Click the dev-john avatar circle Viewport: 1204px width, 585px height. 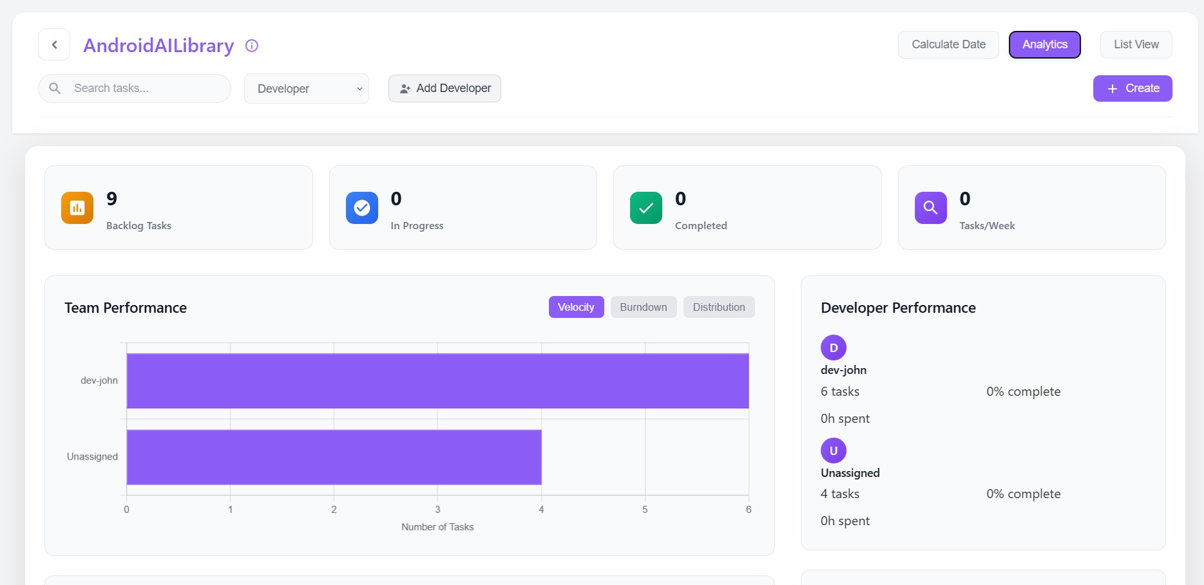point(833,348)
